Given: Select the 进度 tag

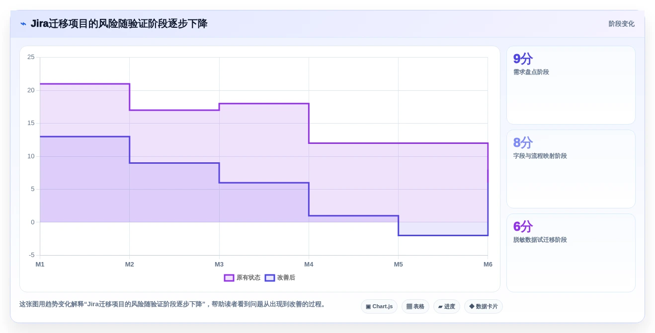Looking at the screenshot, I should coord(447,306).
